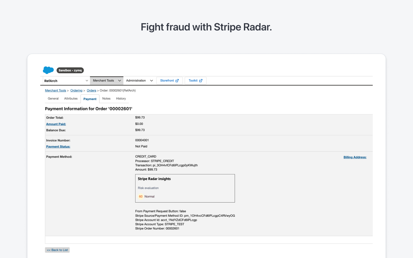Image resolution: width=413 pixels, height=258 pixels.
Task: Open the Notes tab
Action: [106, 98]
